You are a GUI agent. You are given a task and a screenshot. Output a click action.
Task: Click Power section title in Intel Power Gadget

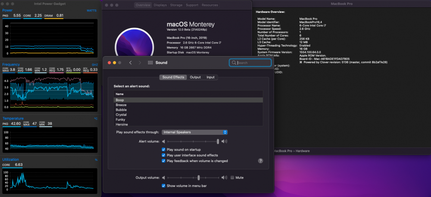[x=7, y=10]
